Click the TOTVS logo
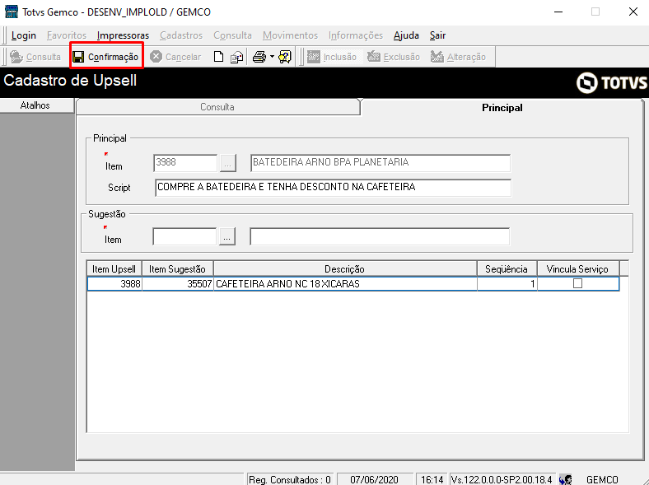This screenshot has height=485, width=649. click(611, 82)
